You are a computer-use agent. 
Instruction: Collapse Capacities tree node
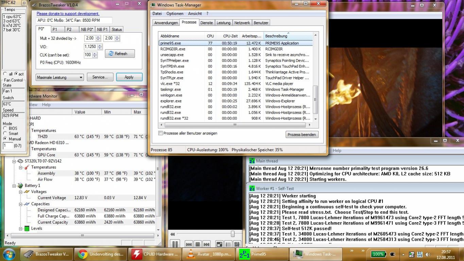tap(20, 204)
